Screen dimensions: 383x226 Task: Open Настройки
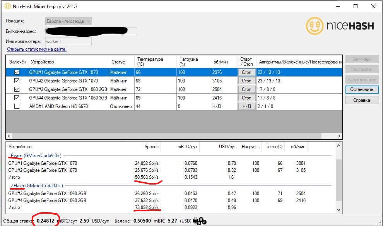pyautogui.click(x=362, y=69)
